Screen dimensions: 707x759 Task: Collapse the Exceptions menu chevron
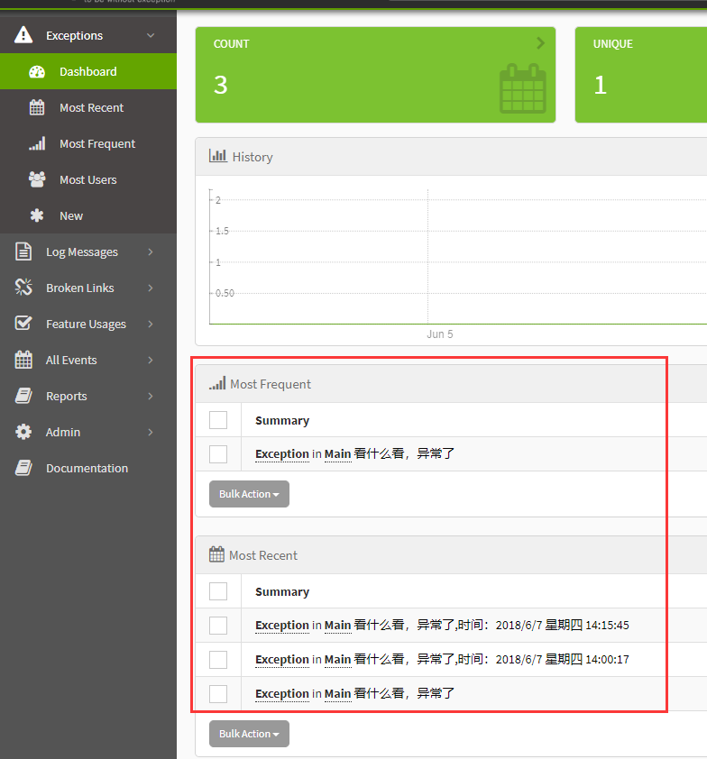tap(151, 35)
